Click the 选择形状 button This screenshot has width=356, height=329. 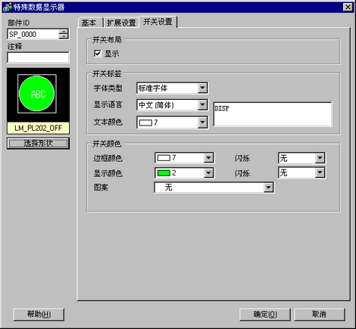(38, 143)
